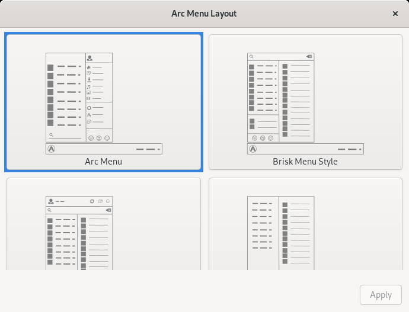
Task: Click the Arc Menu Layout title
Action: pyautogui.click(x=204, y=14)
